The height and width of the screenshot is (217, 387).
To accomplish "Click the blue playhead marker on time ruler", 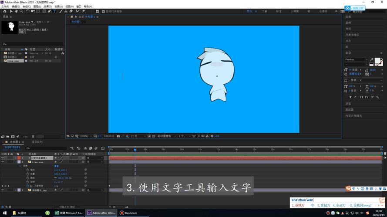I will pyautogui.click(x=135, y=150).
